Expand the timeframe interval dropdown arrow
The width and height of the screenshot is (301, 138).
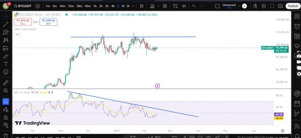point(133,6)
